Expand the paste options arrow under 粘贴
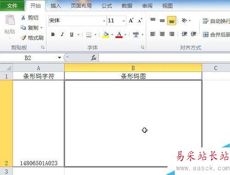The width and height of the screenshot is (230, 175). (x=10, y=38)
